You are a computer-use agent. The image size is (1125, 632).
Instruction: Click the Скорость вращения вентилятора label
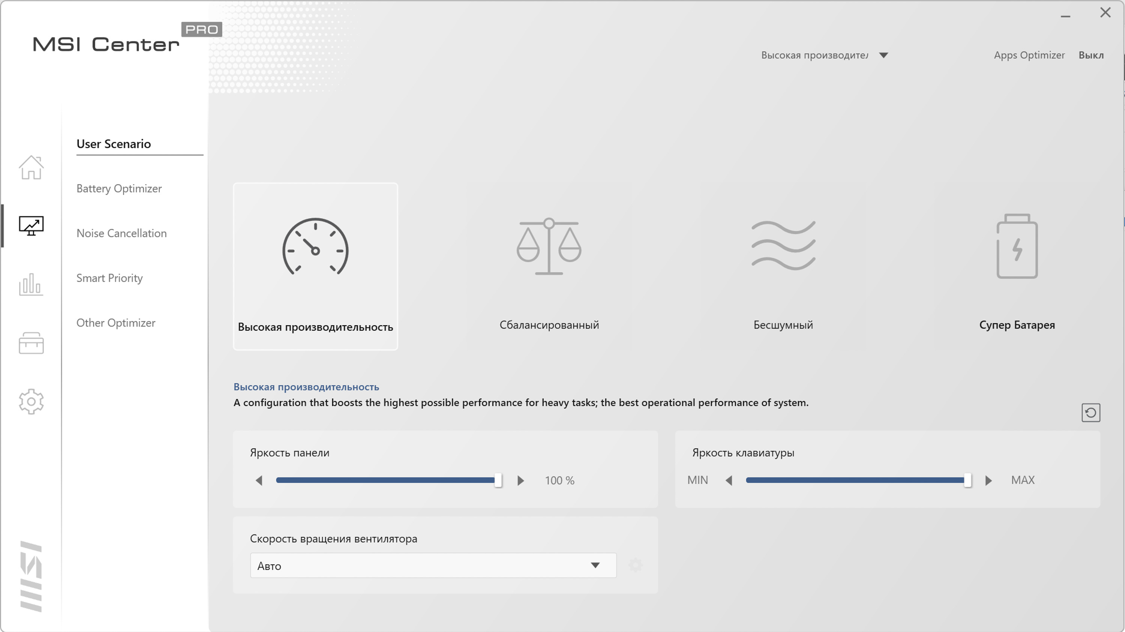coord(334,539)
